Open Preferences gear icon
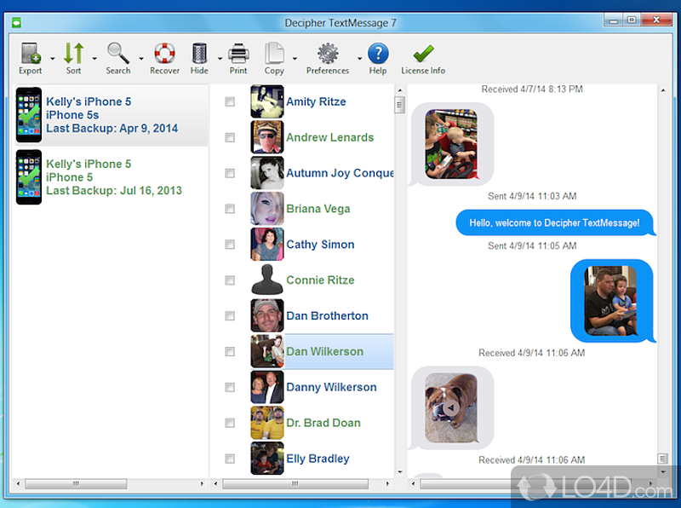 (x=327, y=54)
